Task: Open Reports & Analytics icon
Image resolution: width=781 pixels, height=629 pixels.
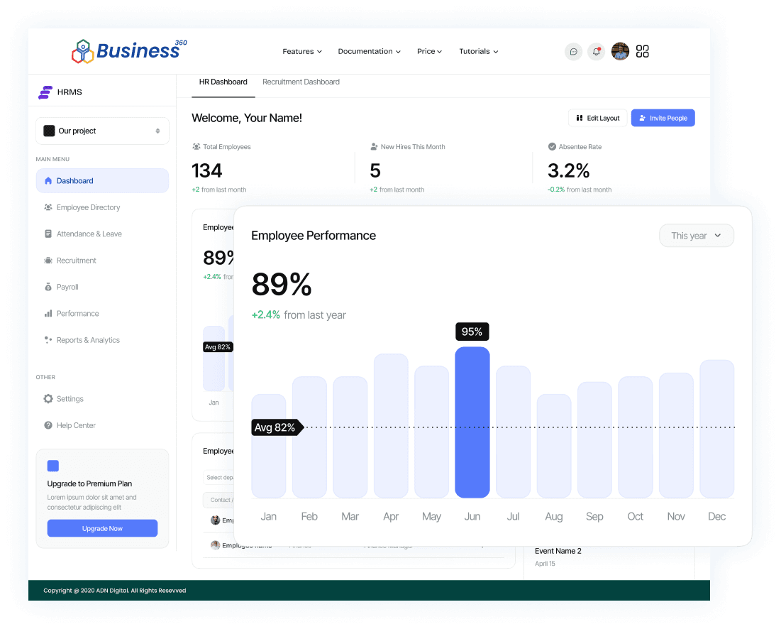Action: pyautogui.click(x=48, y=339)
